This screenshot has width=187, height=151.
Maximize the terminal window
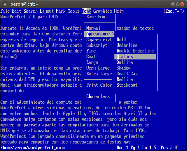[177, 4]
